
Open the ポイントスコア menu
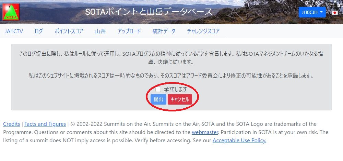[69, 31]
